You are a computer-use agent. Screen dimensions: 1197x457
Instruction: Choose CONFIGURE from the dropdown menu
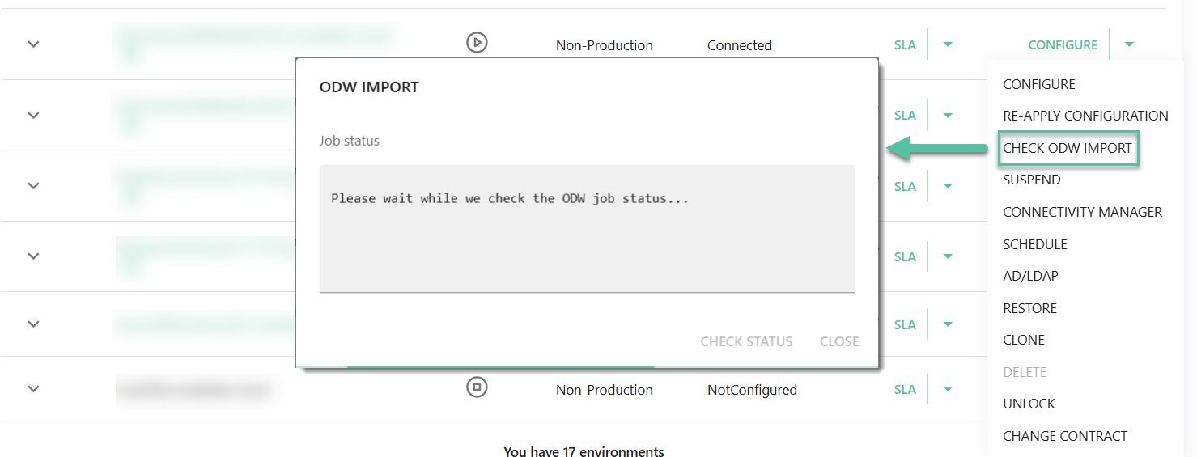pos(1039,84)
